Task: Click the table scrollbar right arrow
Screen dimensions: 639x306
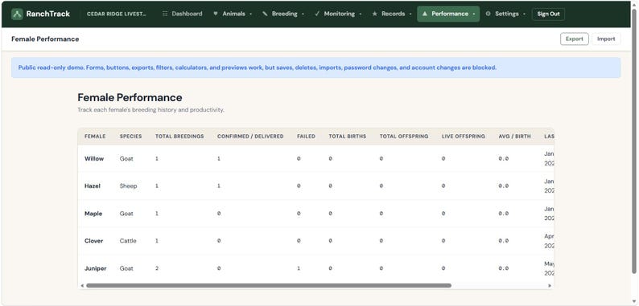Action: point(550,286)
